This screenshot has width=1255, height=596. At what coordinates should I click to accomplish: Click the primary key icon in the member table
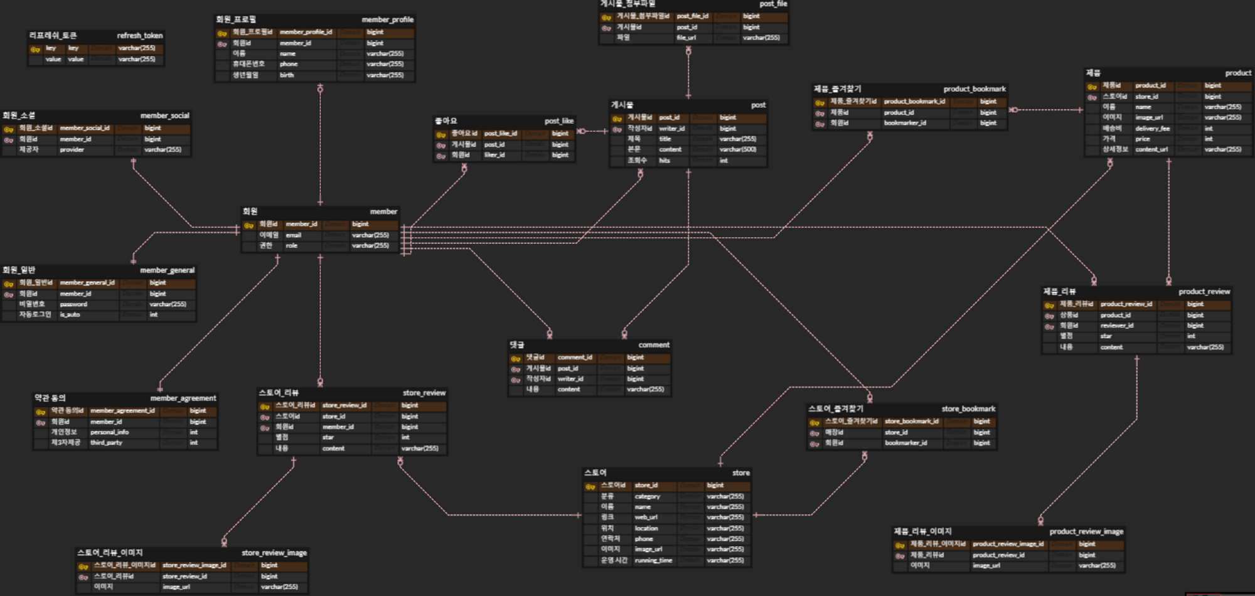coord(249,225)
